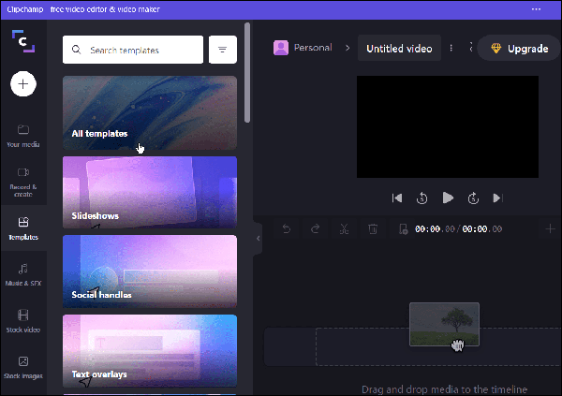Image resolution: width=562 pixels, height=396 pixels.
Task: Skip to the start of video
Action: (397, 198)
